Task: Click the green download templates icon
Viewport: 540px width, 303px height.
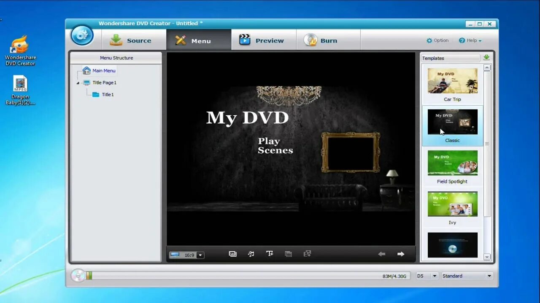Action: coord(486,58)
